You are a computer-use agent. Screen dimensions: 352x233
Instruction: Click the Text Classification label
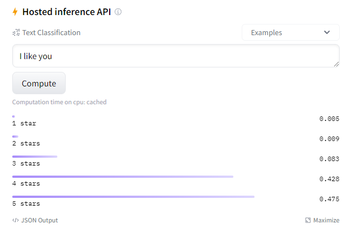[51, 33]
